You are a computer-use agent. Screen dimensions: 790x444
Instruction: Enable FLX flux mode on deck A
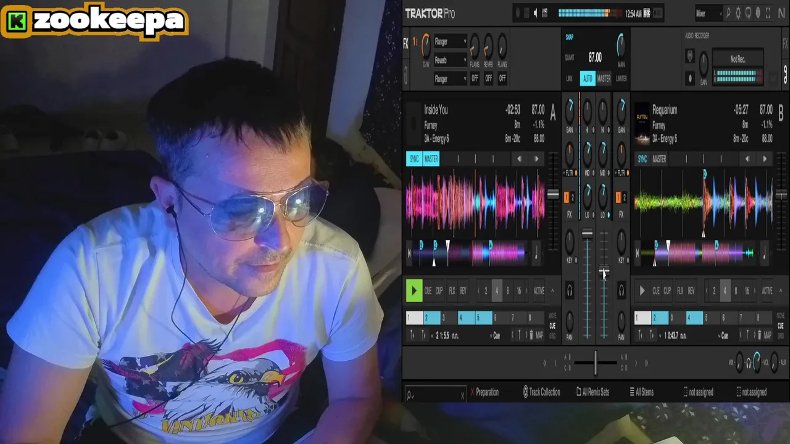(452, 291)
